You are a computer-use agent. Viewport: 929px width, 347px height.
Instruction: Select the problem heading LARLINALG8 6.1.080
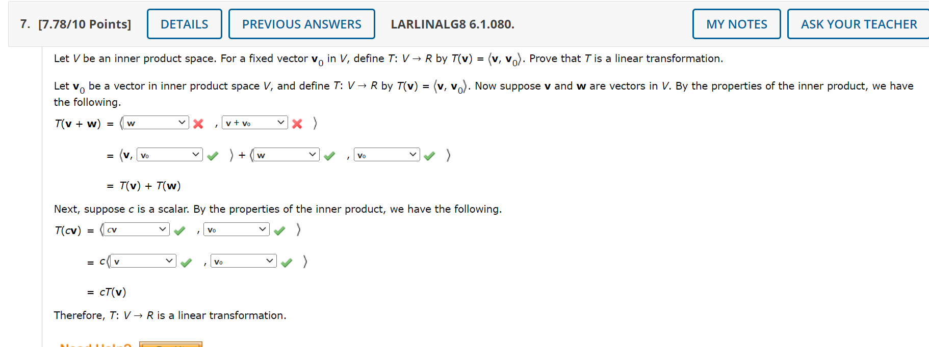[452, 23]
